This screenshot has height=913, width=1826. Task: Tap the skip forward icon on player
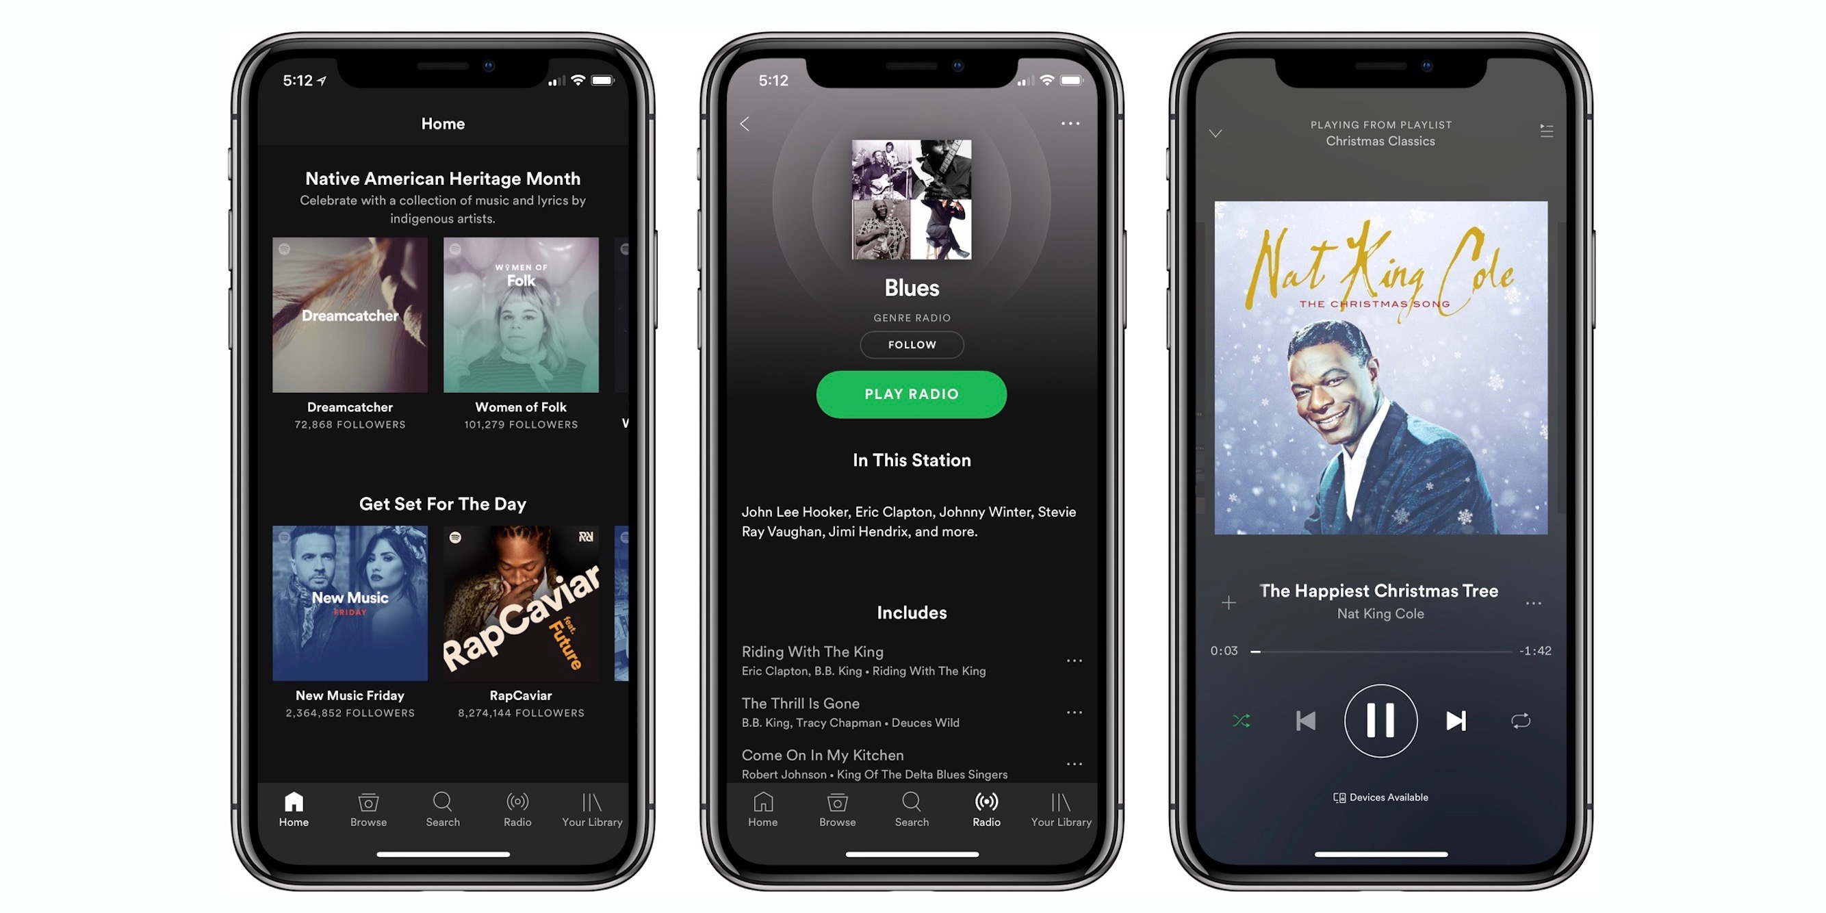(x=1454, y=720)
